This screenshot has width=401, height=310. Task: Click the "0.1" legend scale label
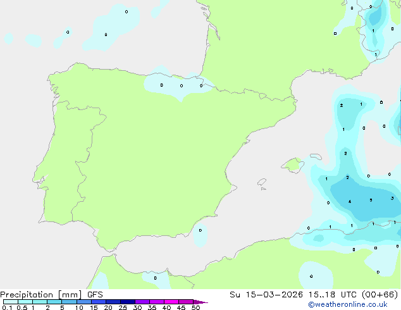tap(7, 307)
